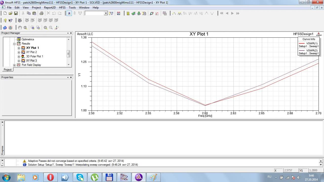324x182 pixels.
Task: Click the Print icon in toolbar
Action: pos(41,13)
